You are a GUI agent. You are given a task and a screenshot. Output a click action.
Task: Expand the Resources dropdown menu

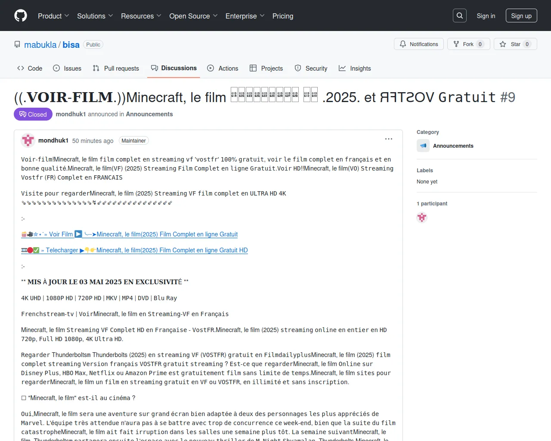[141, 16]
